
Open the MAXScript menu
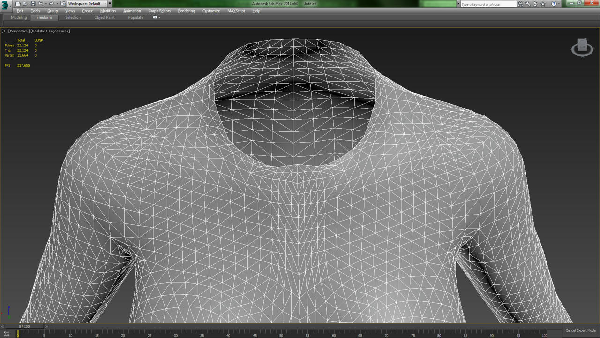(236, 11)
